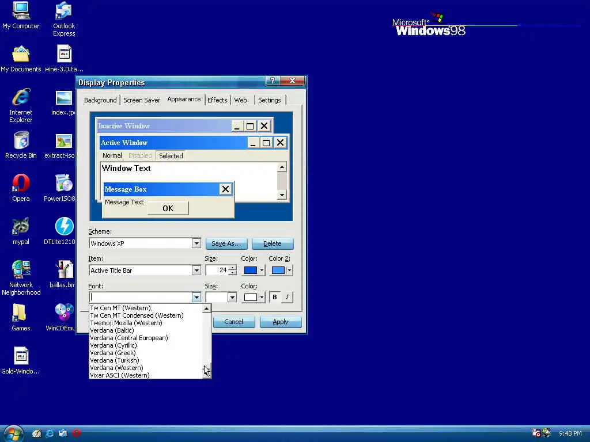
Task: Click the light blue Color 2 swatch
Action: 278,270
